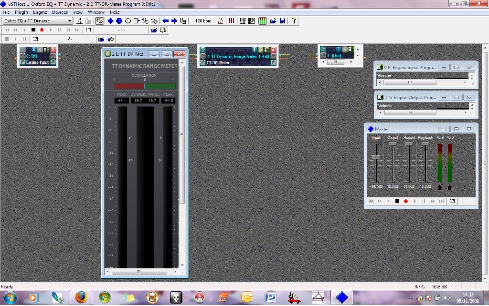Open the Engine menu

[x=40, y=12]
